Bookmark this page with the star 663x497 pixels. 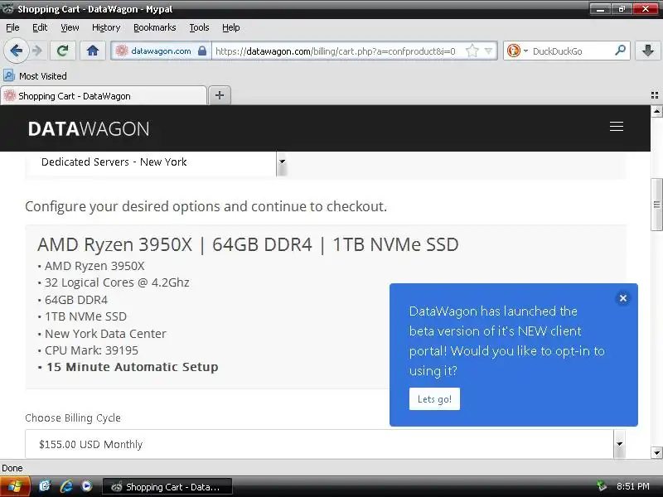tap(472, 51)
